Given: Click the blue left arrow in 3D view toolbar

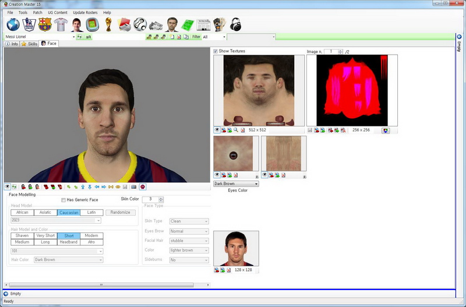Looking at the screenshot, I should point(97,187).
